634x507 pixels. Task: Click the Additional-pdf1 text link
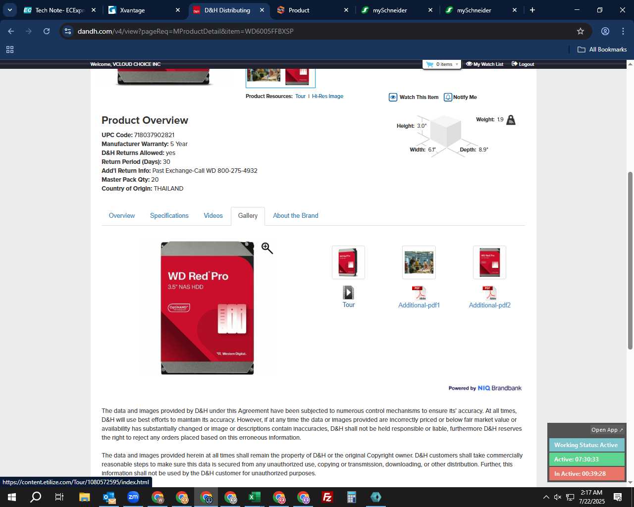tap(419, 305)
